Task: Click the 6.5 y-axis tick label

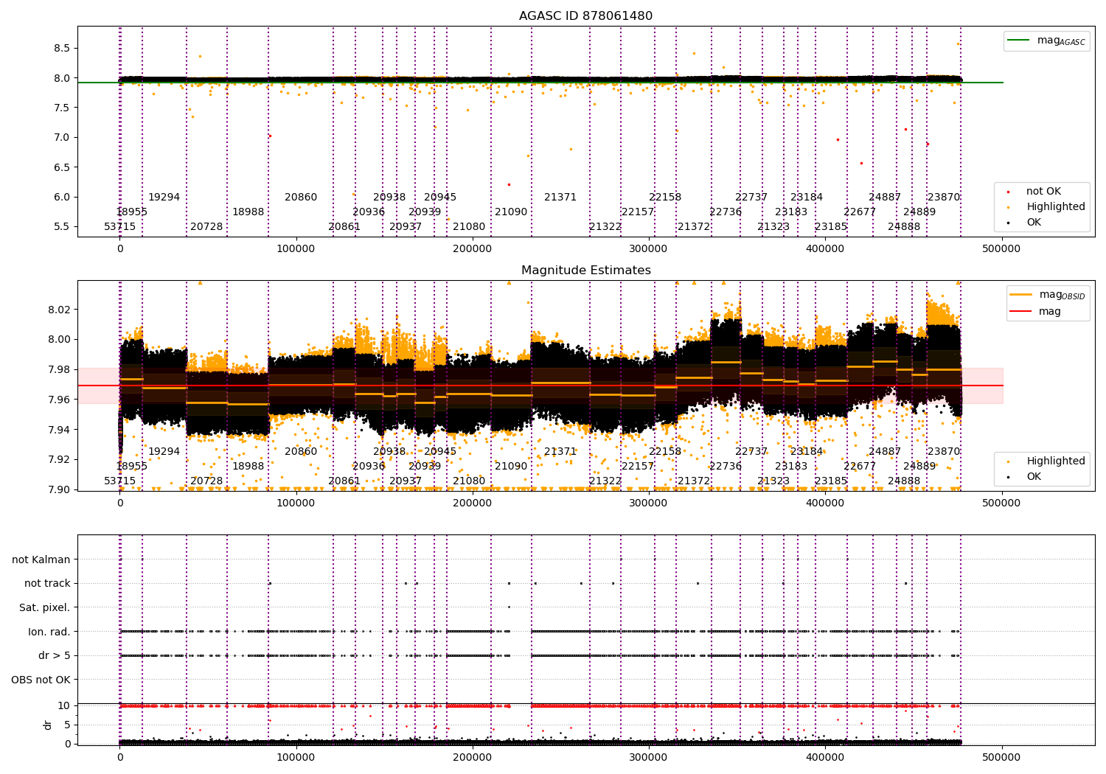Action: point(61,167)
